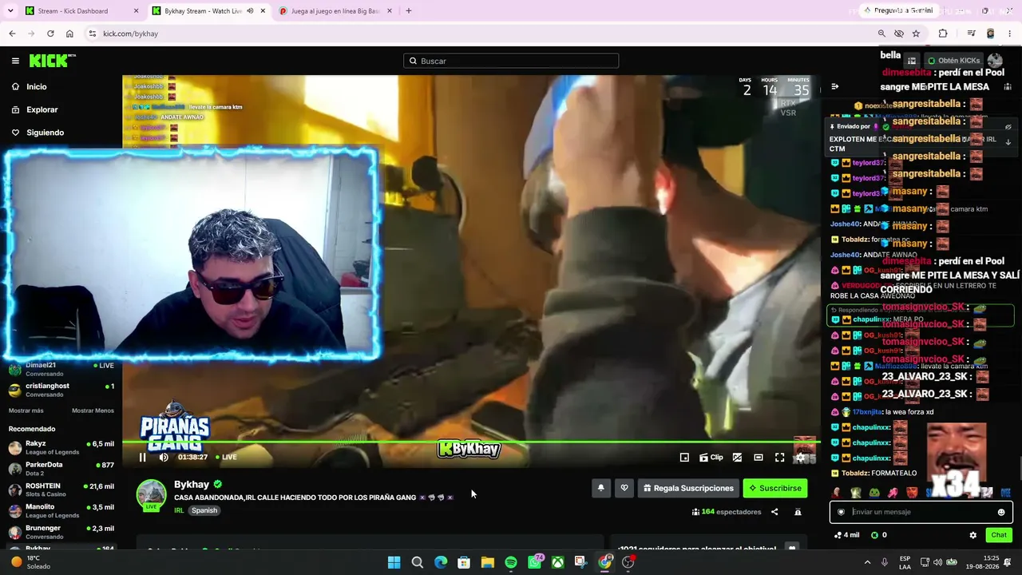Image resolution: width=1022 pixels, height=575 pixels.
Task: Select the Spanish language tag
Action: pyautogui.click(x=204, y=510)
